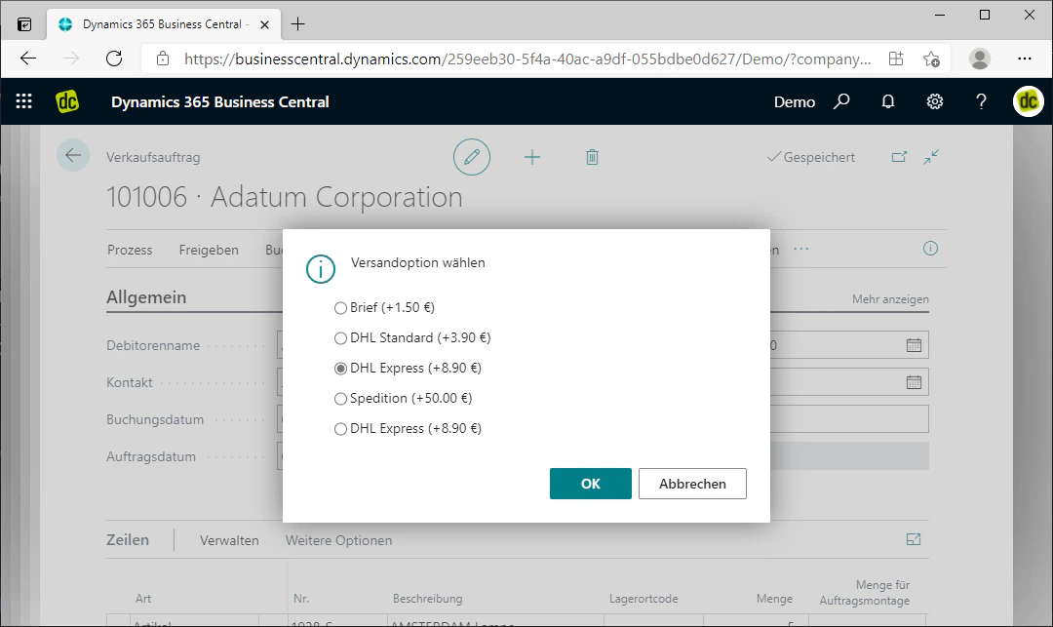Viewport: 1053px width, 627px height.
Task: Click the Buchungsdatum field label
Action: coord(154,419)
